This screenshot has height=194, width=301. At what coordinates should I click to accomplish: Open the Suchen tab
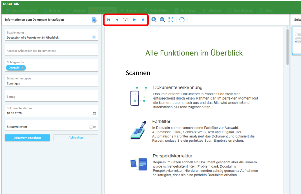(x=129, y=10)
